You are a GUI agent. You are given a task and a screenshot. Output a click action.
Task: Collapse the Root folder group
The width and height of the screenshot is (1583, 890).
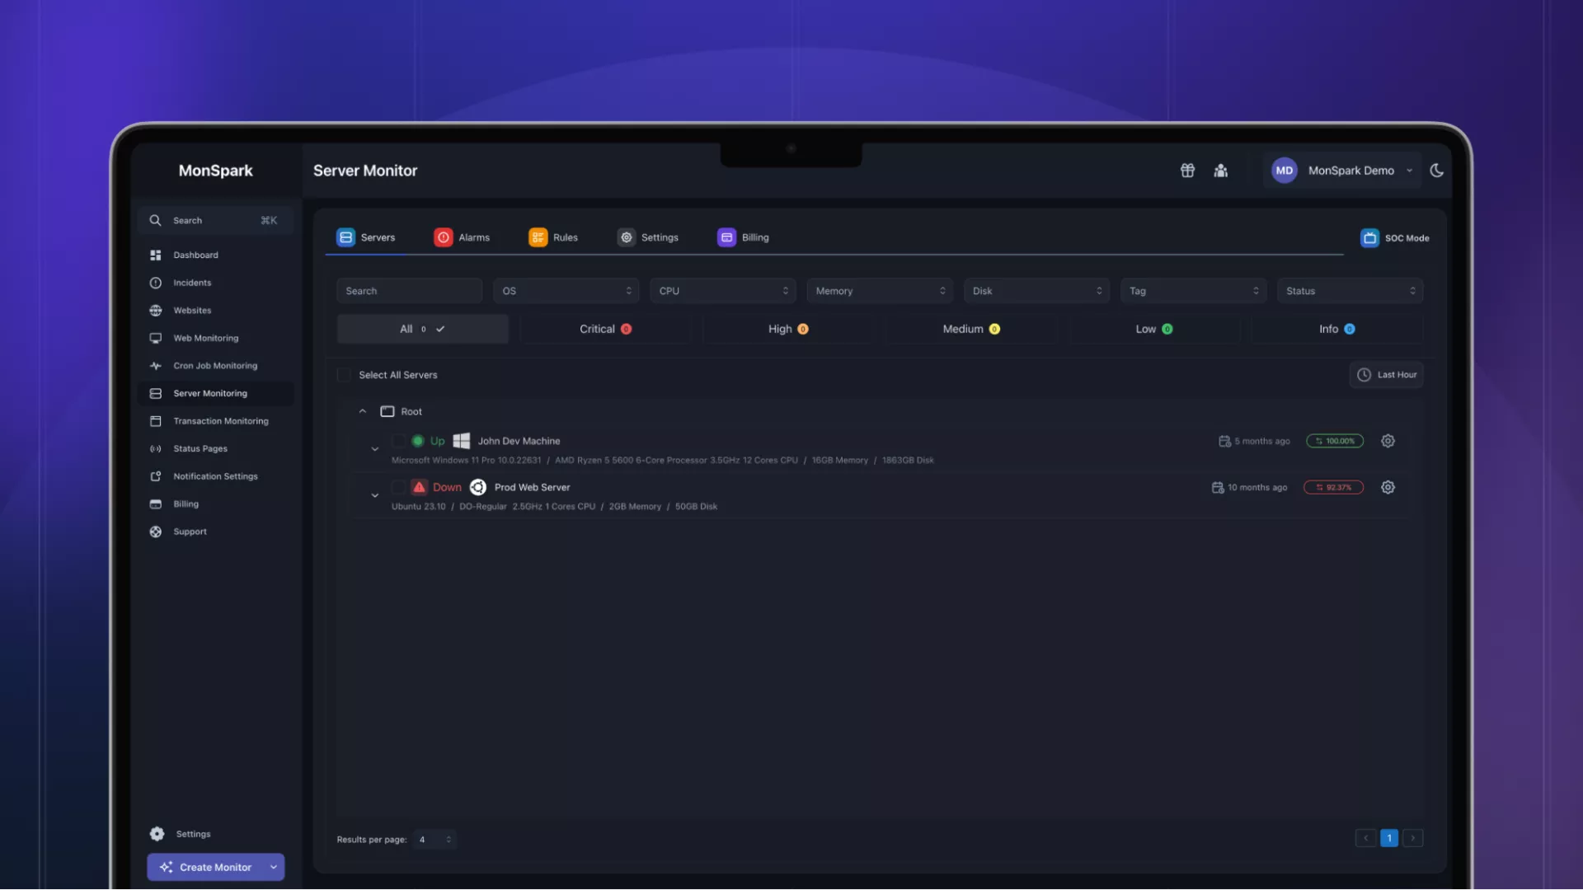[x=363, y=411]
